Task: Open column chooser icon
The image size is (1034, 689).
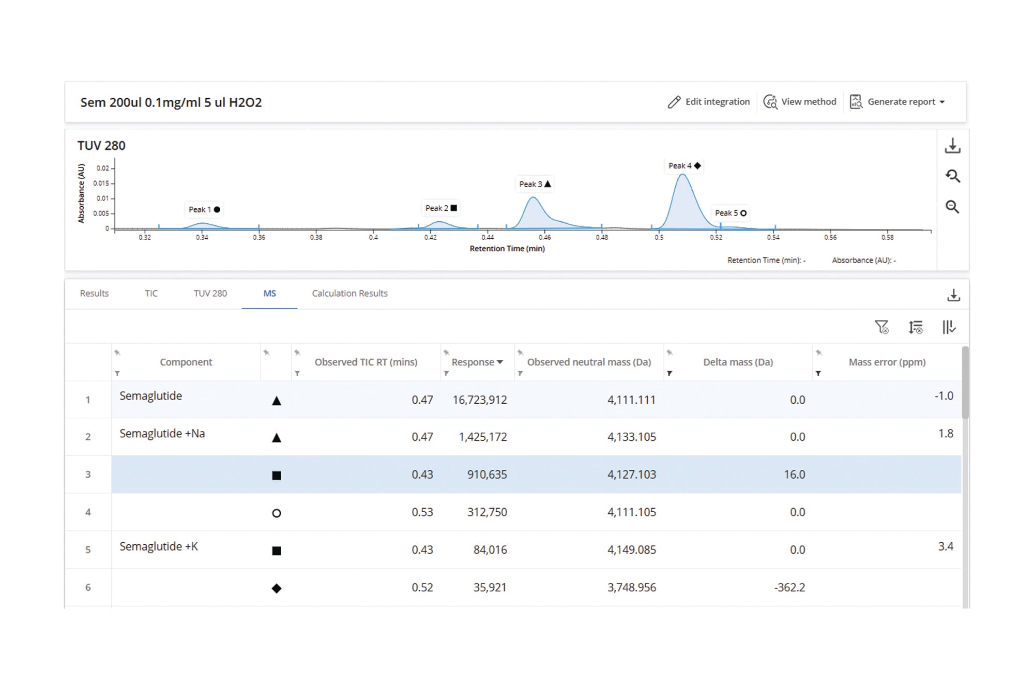Action: pos(949,327)
